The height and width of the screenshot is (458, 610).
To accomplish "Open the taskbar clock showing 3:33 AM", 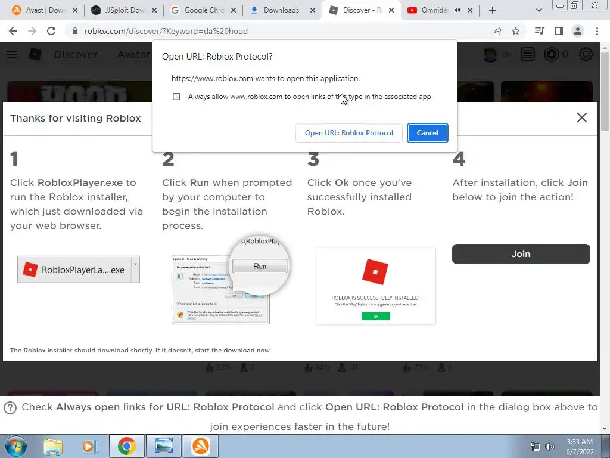I will tap(580, 447).
